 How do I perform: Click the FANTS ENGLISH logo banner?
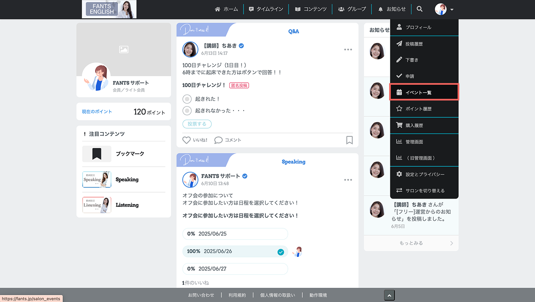point(109,9)
